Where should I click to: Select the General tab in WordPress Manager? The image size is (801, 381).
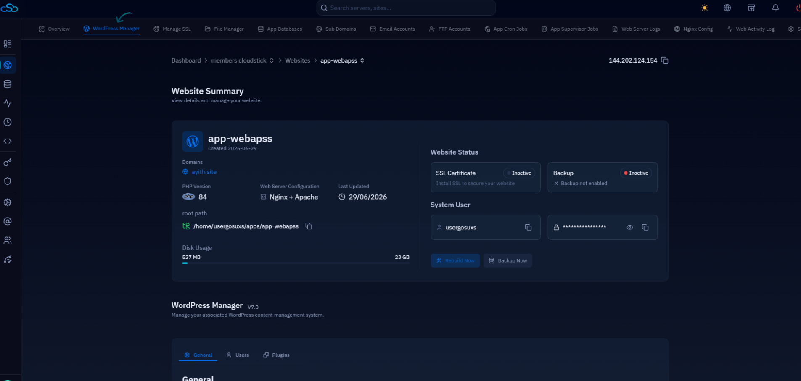(x=198, y=355)
